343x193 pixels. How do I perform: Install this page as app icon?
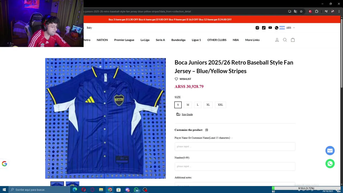[x=290, y=12]
